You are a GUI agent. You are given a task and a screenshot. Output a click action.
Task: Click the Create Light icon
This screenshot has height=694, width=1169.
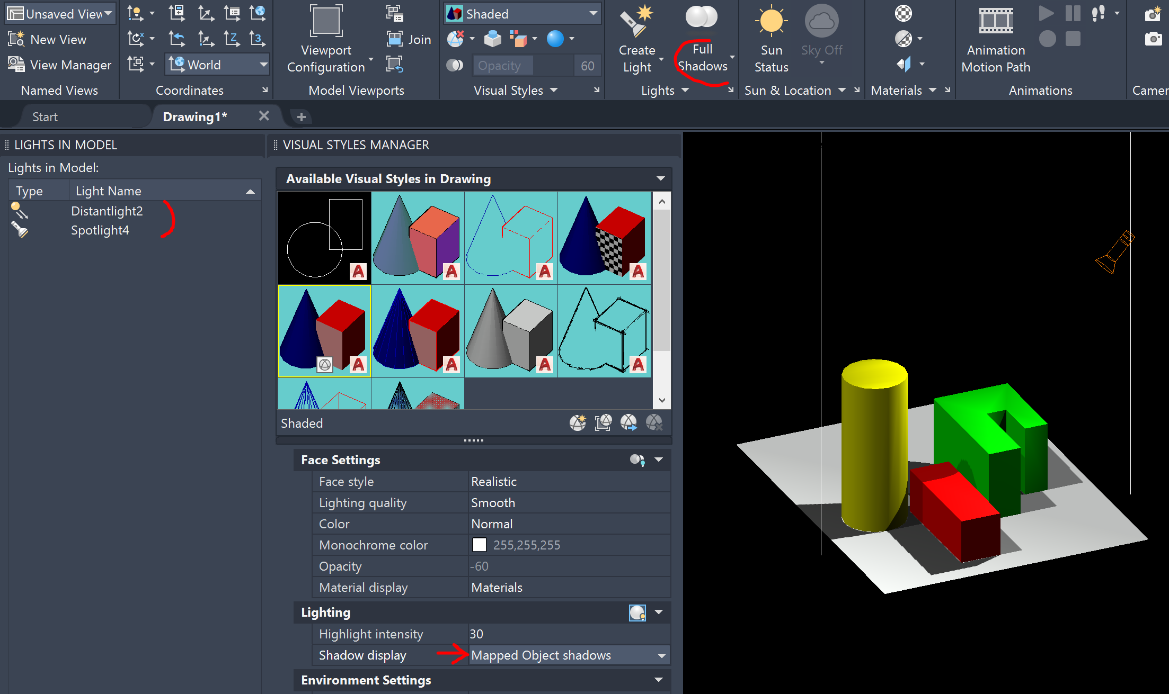(636, 21)
